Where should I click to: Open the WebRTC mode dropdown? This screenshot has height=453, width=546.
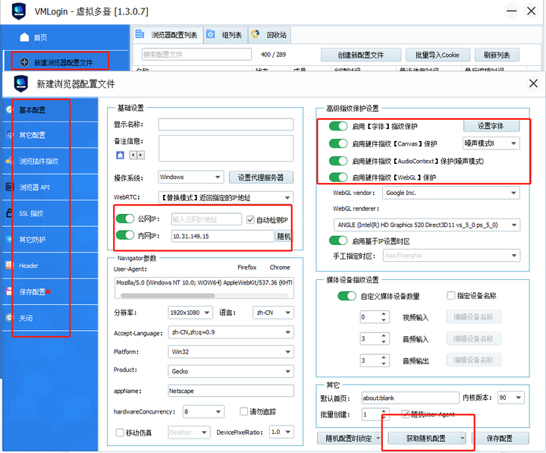226,197
